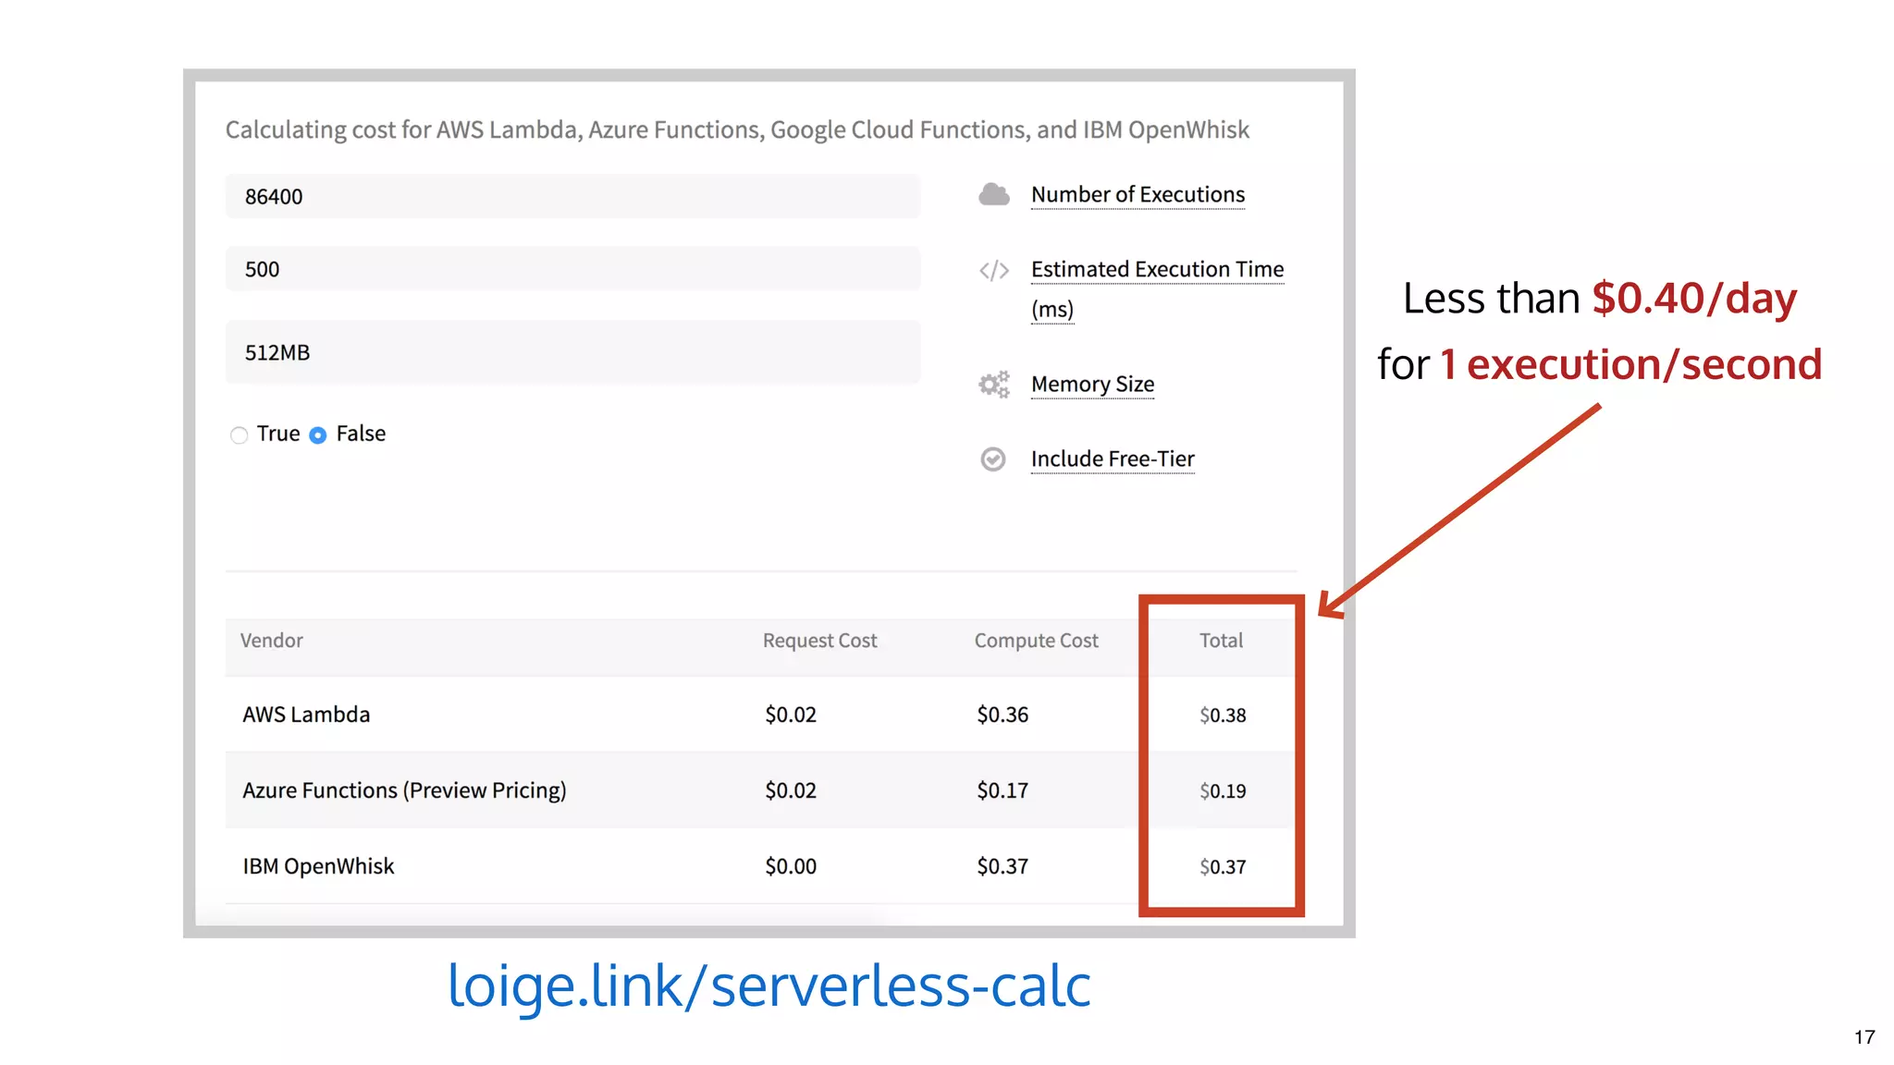The height and width of the screenshot is (1065, 1894).
Task: Click Azure Functions request cost $0.02
Action: pyautogui.click(x=791, y=790)
